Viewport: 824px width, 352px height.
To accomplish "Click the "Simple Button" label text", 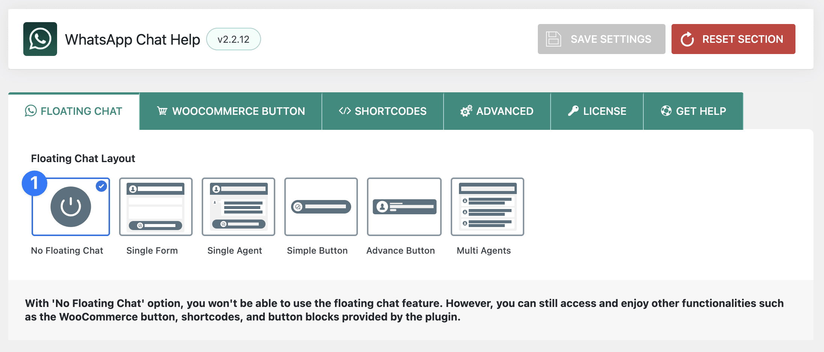I will point(317,250).
